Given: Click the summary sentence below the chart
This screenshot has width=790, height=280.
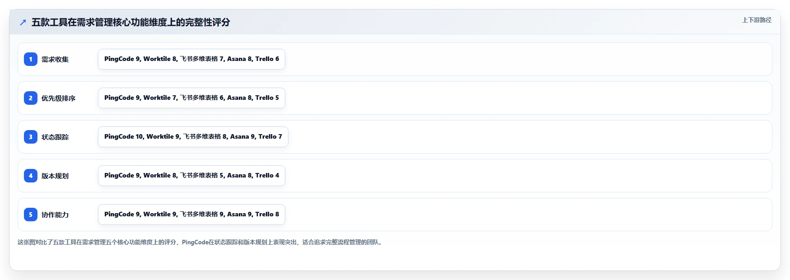Looking at the screenshot, I should tap(201, 242).
